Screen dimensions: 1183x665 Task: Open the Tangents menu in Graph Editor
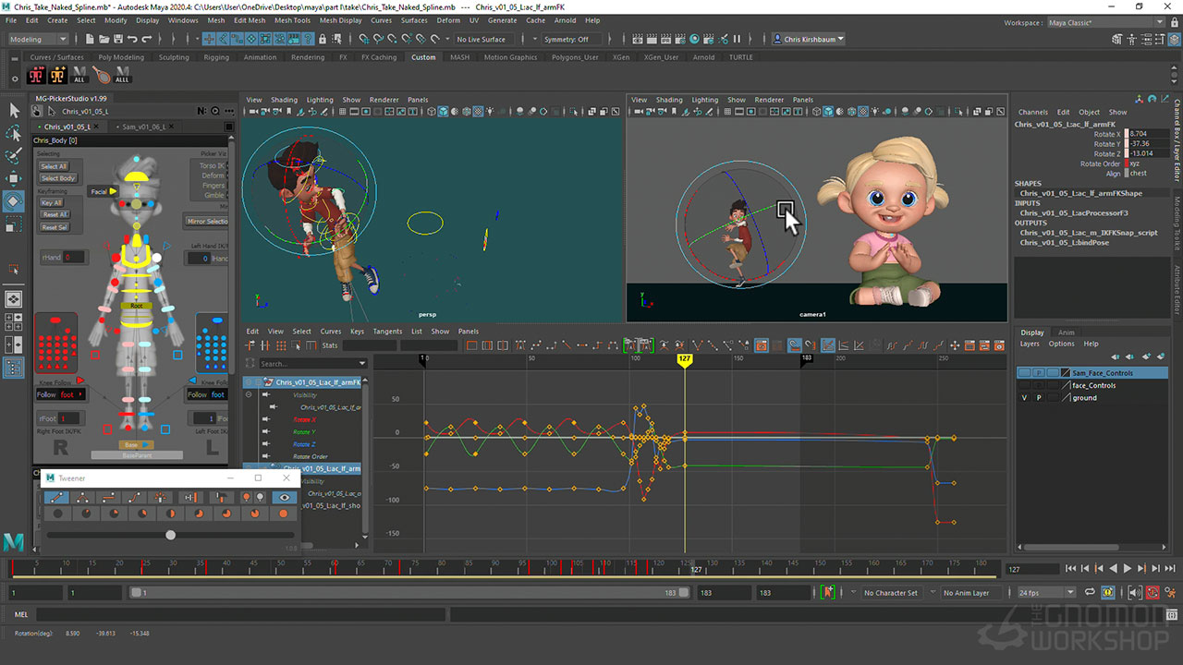(387, 331)
